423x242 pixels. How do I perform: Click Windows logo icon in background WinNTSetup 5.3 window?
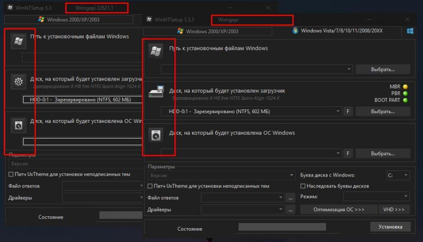point(18,41)
